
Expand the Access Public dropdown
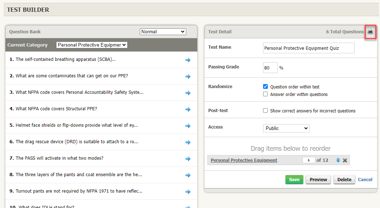[x=286, y=128]
